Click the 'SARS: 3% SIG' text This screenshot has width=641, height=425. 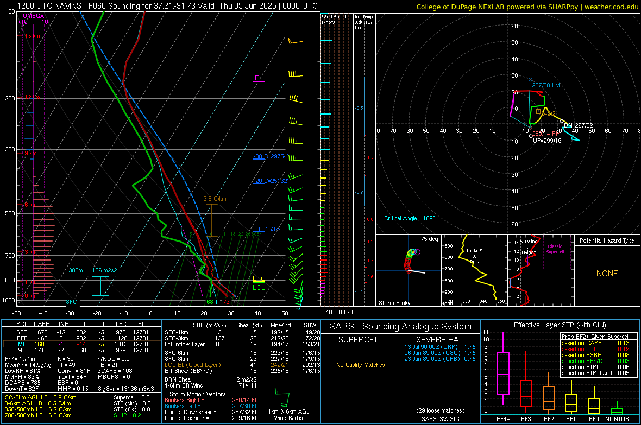440,419
